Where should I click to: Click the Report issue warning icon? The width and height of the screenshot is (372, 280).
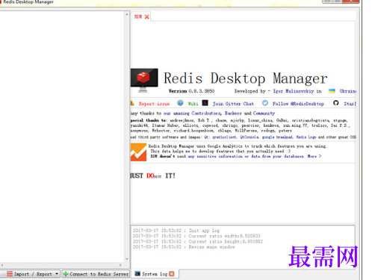[x=132, y=103]
